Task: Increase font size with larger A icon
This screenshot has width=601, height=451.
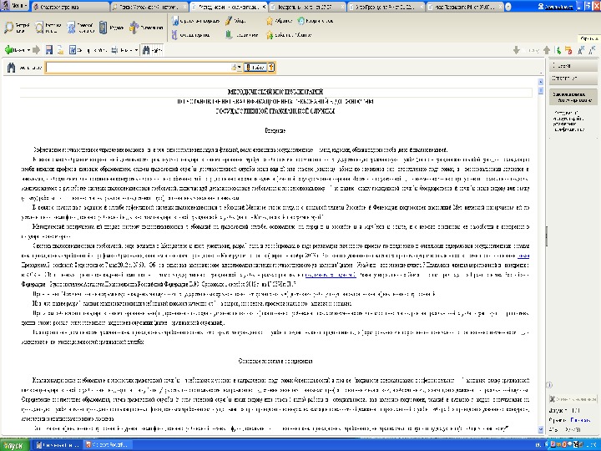Action: pyautogui.click(x=582, y=50)
